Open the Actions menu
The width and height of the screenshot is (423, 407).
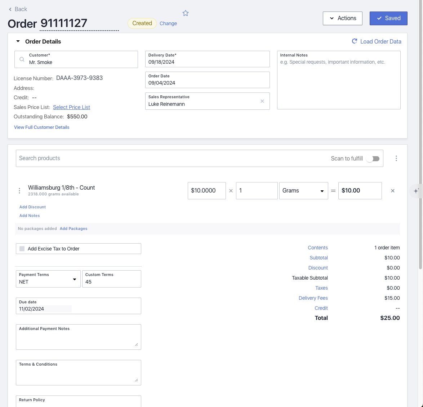(x=342, y=18)
